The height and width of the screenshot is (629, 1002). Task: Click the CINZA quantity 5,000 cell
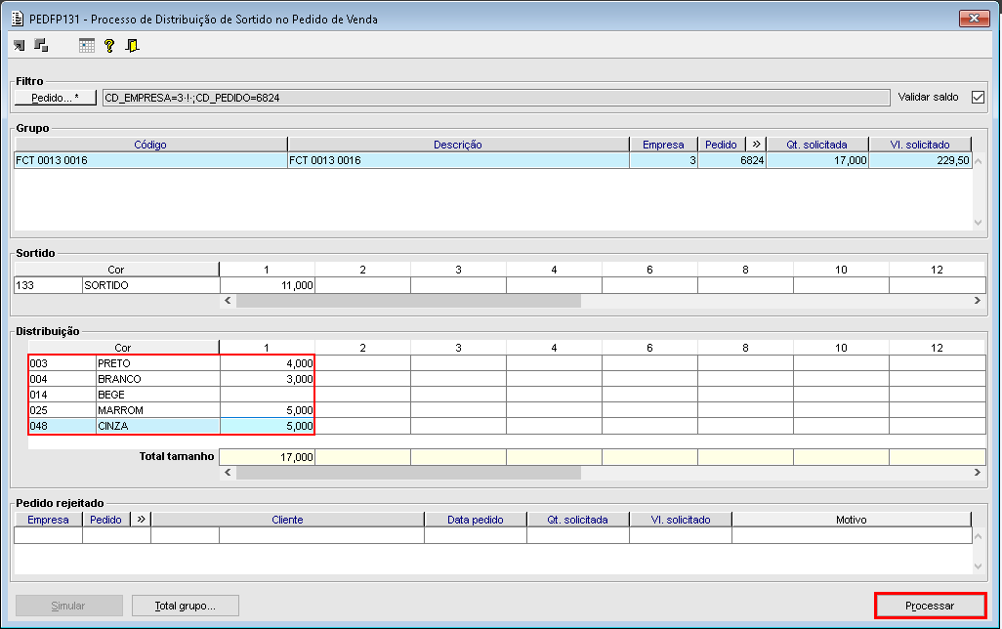[x=268, y=426]
